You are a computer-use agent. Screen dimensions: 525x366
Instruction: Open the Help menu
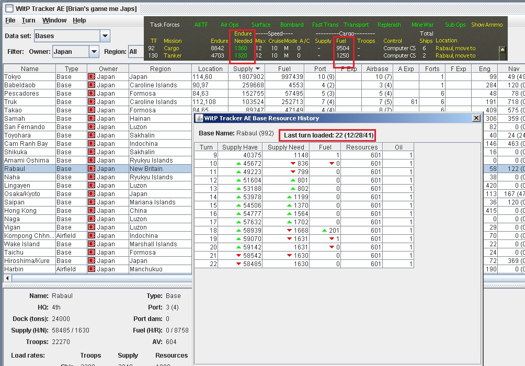[79, 20]
